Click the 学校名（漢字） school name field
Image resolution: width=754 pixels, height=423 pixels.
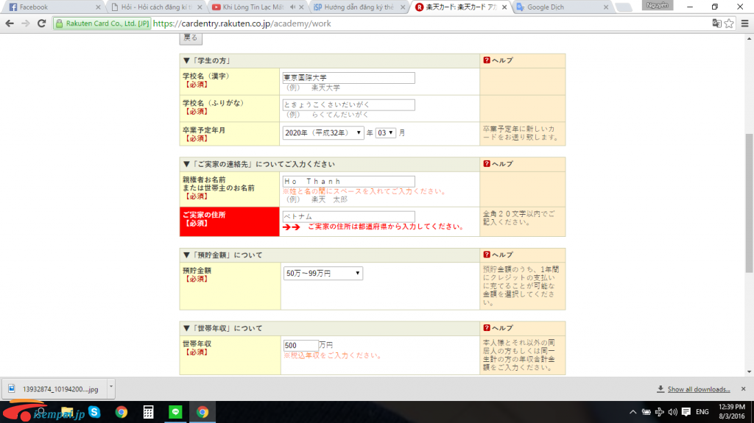[348, 77]
